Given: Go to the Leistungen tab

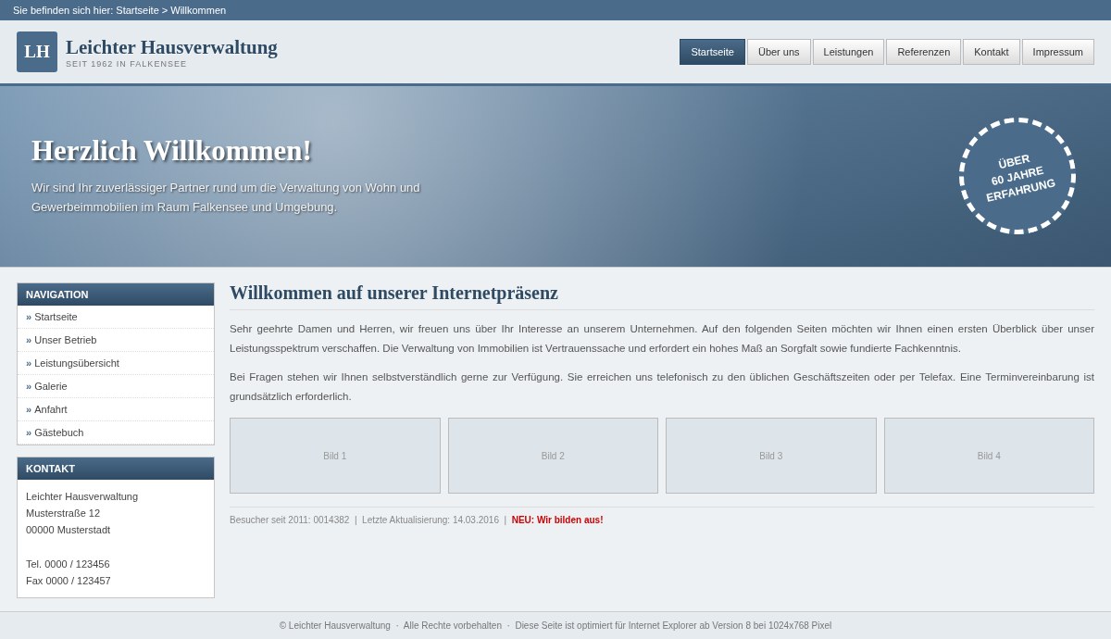Looking at the screenshot, I should tap(848, 52).
